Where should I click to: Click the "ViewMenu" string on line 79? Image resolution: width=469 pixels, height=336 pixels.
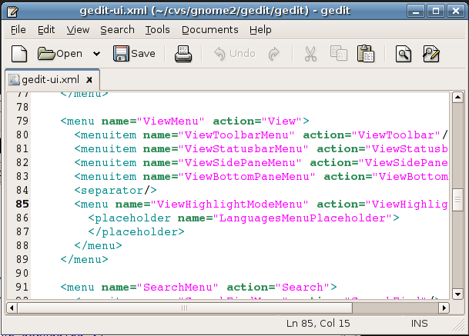click(170, 121)
